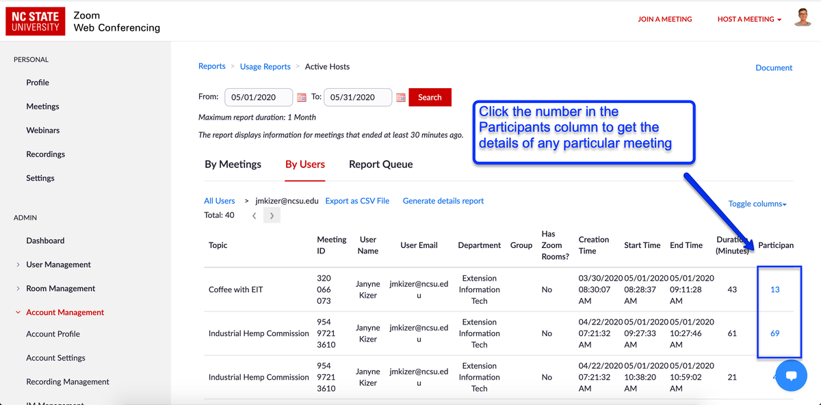Open the calendar picker next to To field
The height and width of the screenshot is (405, 821).
click(x=400, y=97)
